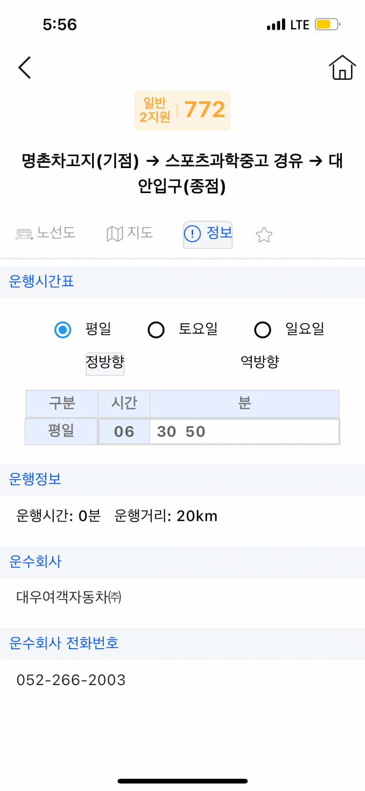The height and width of the screenshot is (791, 365).
Task: Switch to the 지도 tab
Action: (140, 232)
